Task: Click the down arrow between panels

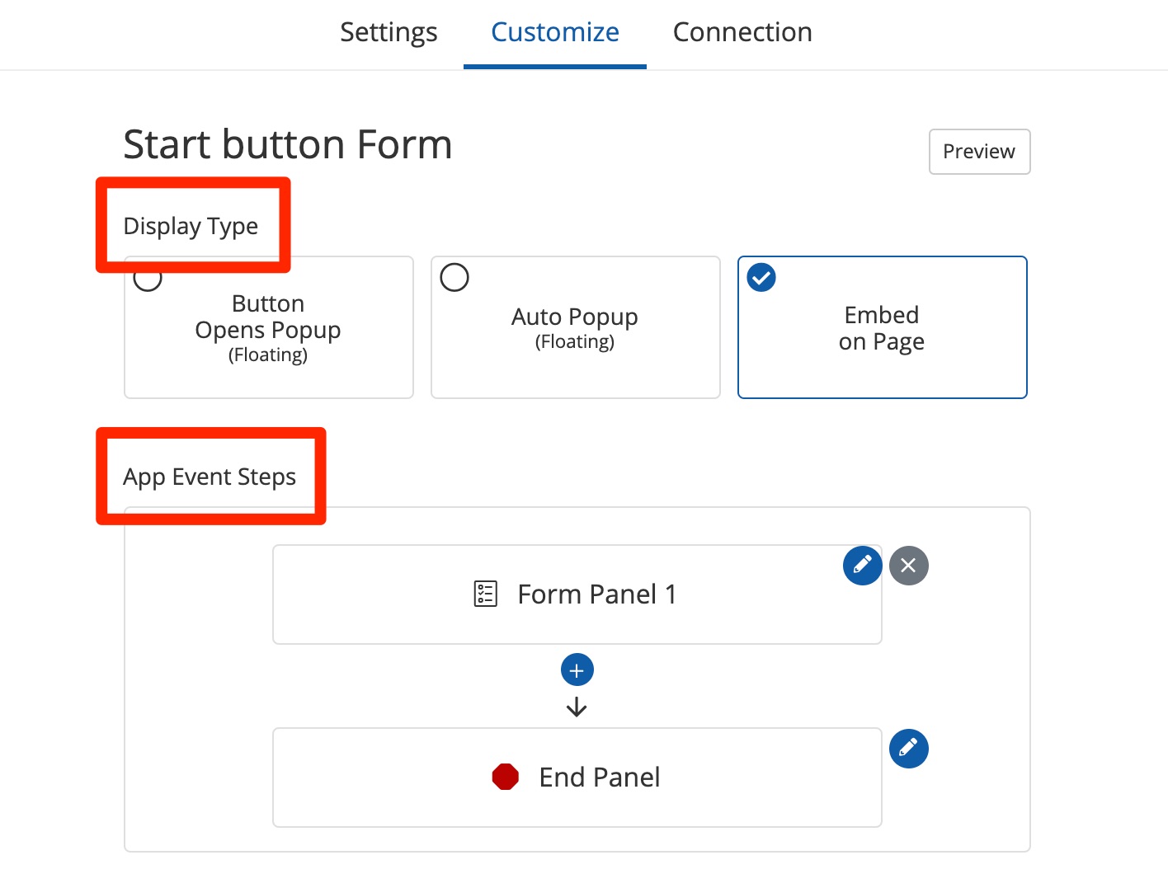Action: pyautogui.click(x=577, y=707)
